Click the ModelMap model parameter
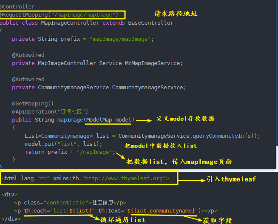The image size is (278, 224). (109, 120)
